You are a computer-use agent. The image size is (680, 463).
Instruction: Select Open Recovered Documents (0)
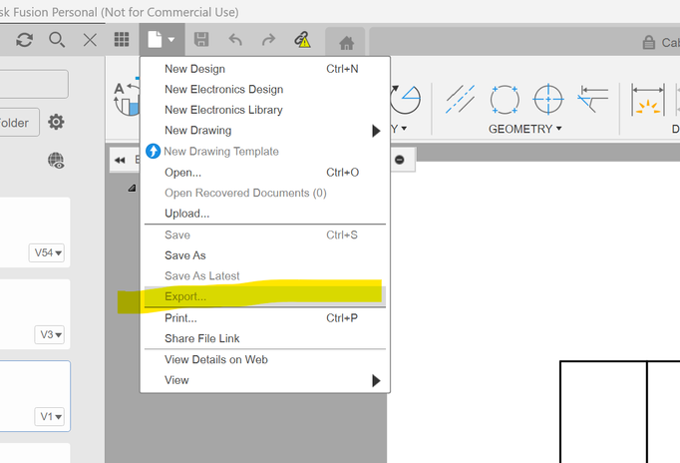265,193
